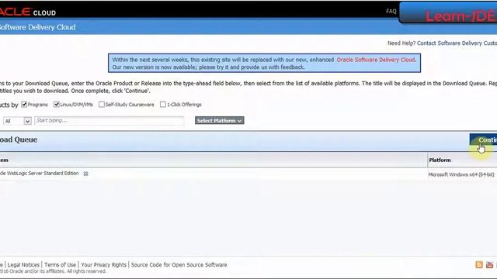Follow the Oracle Software Delivery Cloud link

coord(376,60)
